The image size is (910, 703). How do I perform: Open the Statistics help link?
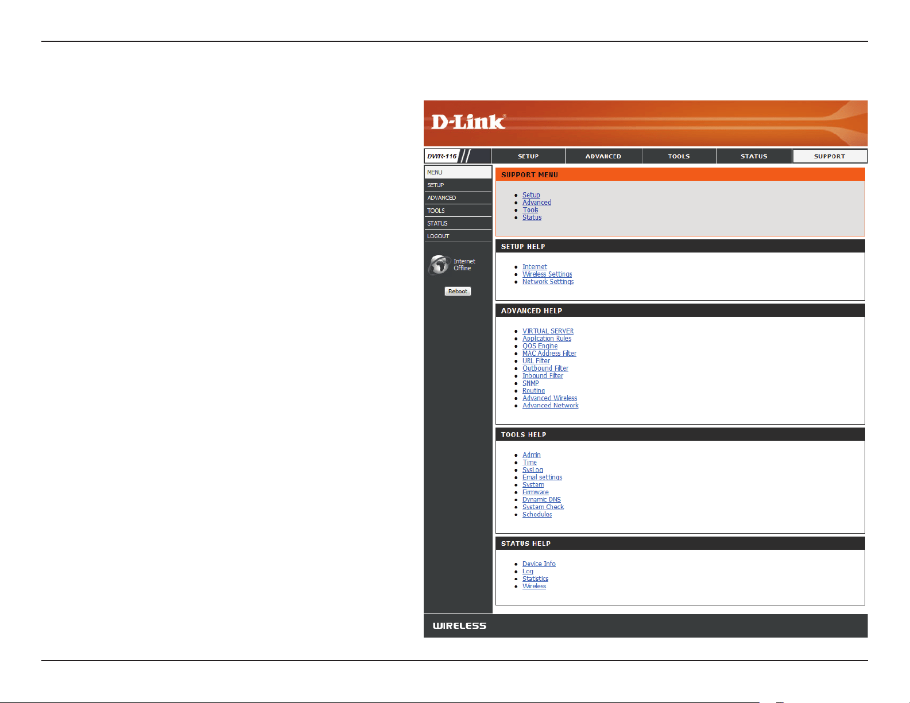535,579
